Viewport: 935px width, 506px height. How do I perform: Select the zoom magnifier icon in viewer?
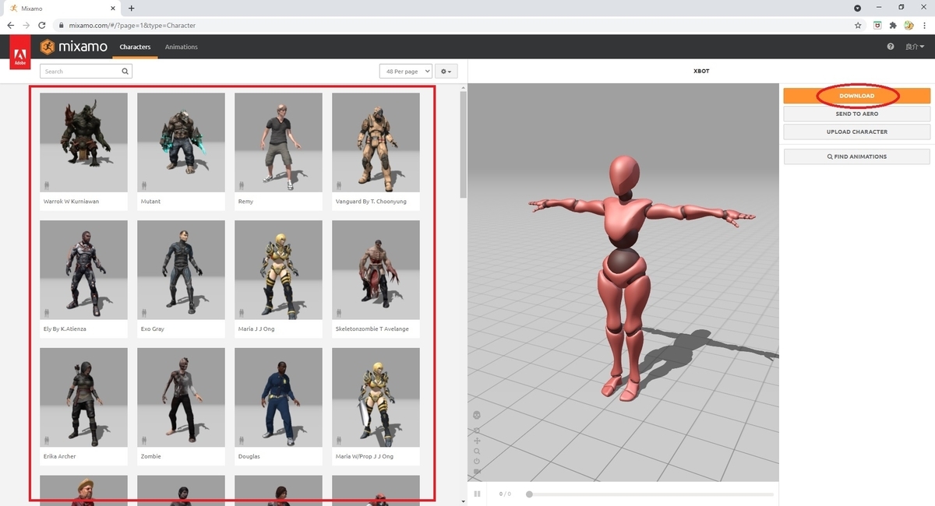tap(477, 451)
